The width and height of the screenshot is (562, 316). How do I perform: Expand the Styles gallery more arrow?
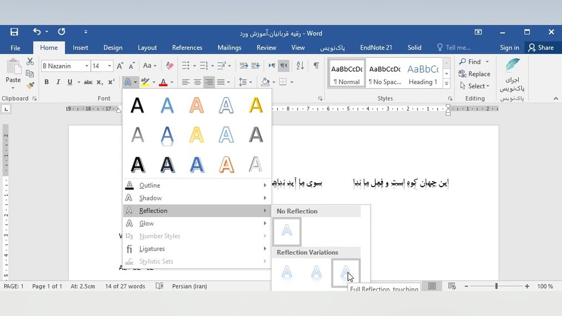pos(446,84)
